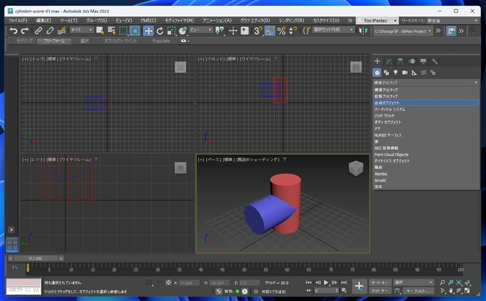The width and height of the screenshot is (486, 301).
Task: Toggle the Auto Key (オートキー) button
Action: coord(380,282)
